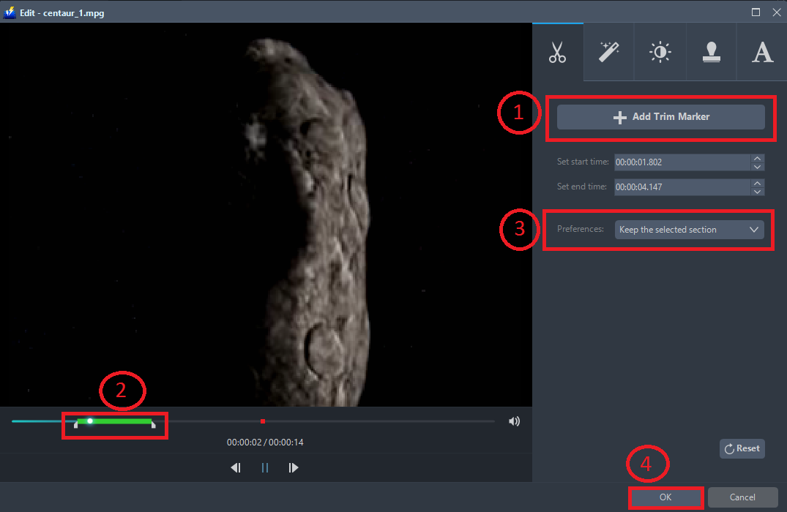
Task: Open the magic wand Effects tab
Action: pos(608,53)
